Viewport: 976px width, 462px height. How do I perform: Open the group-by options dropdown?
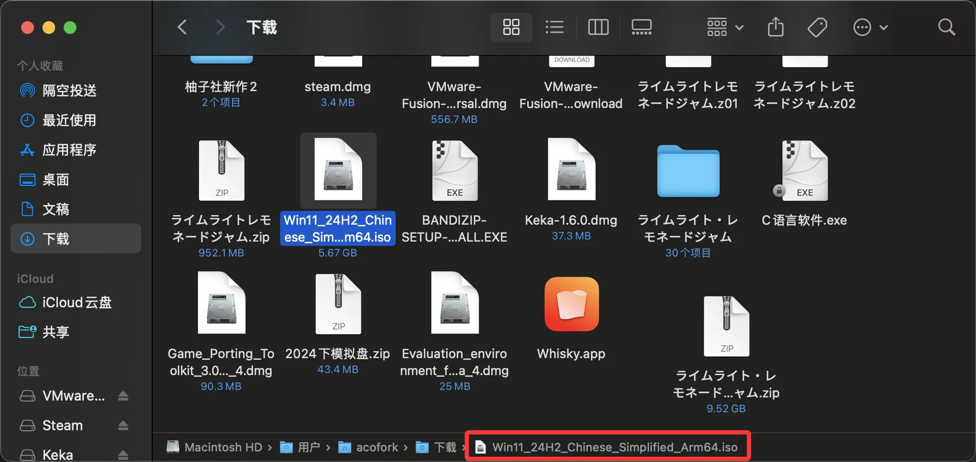[725, 27]
